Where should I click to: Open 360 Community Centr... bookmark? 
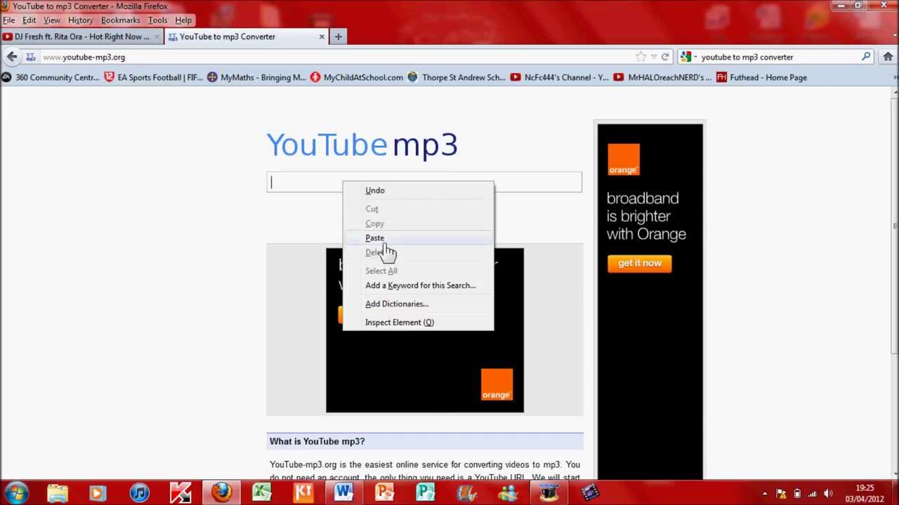[x=51, y=77]
